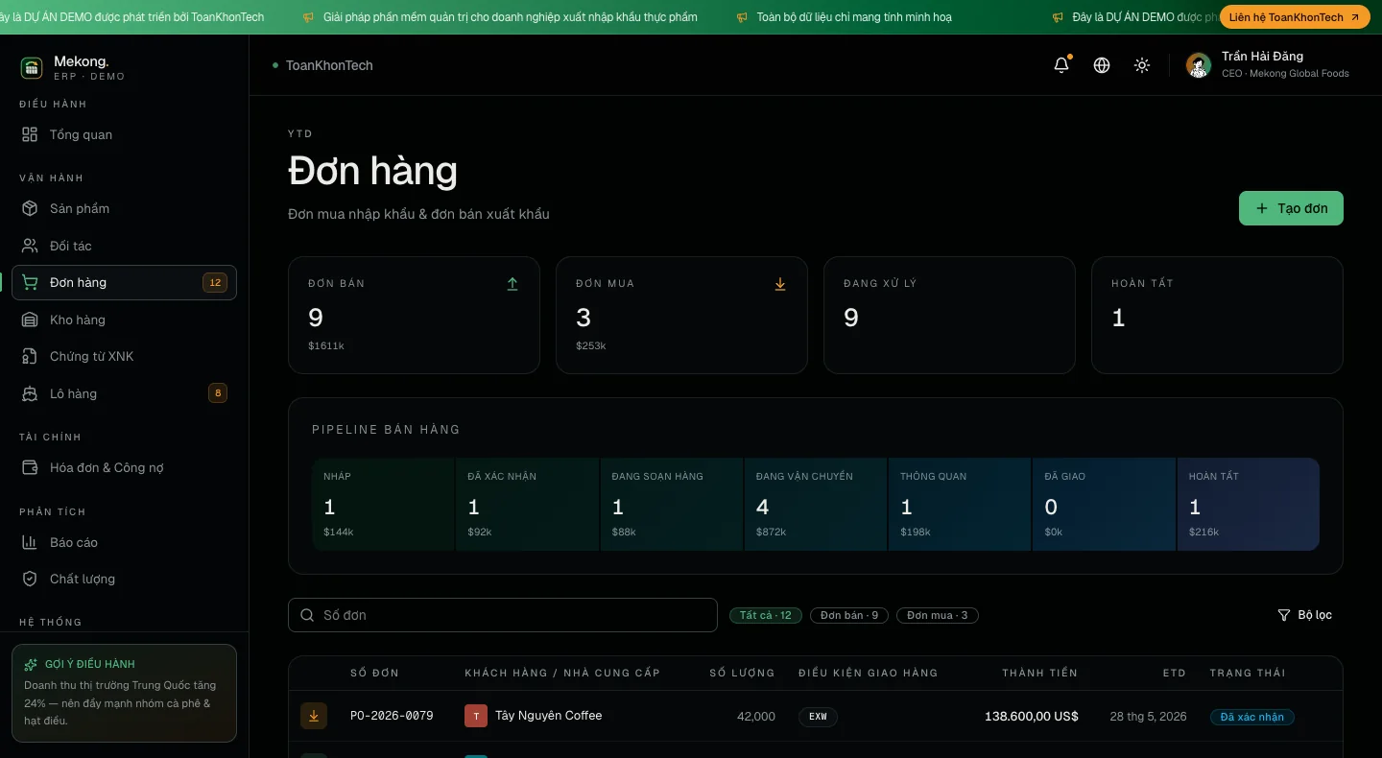
Task: Click the Chứng từ XNK document icon
Action: point(31,356)
